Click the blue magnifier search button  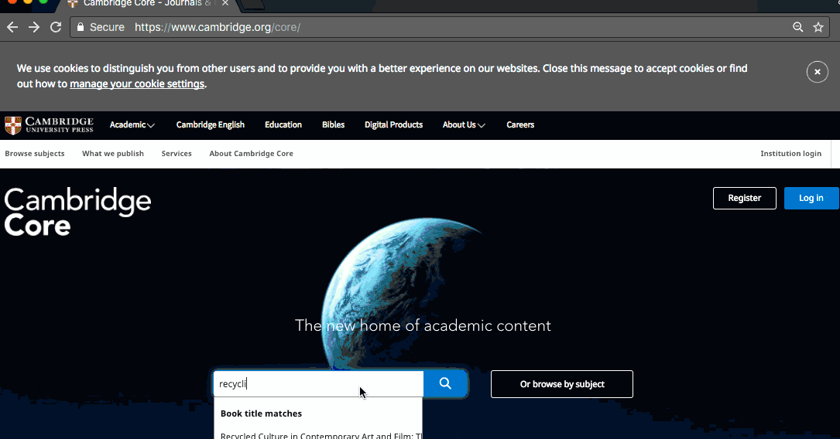pyautogui.click(x=445, y=383)
